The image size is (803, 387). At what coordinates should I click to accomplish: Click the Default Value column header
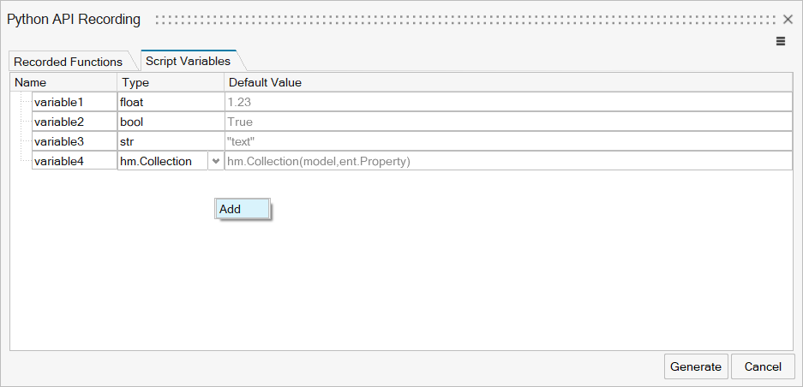(x=508, y=82)
